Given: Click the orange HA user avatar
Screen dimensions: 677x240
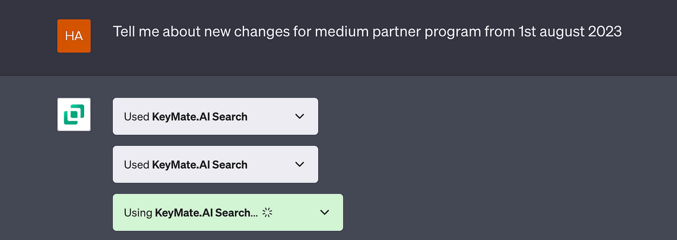Looking at the screenshot, I should tap(74, 36).
